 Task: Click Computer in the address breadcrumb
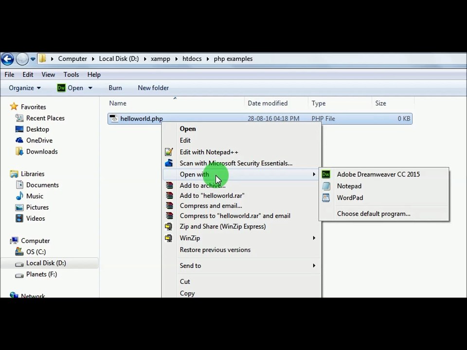(72, 59)
